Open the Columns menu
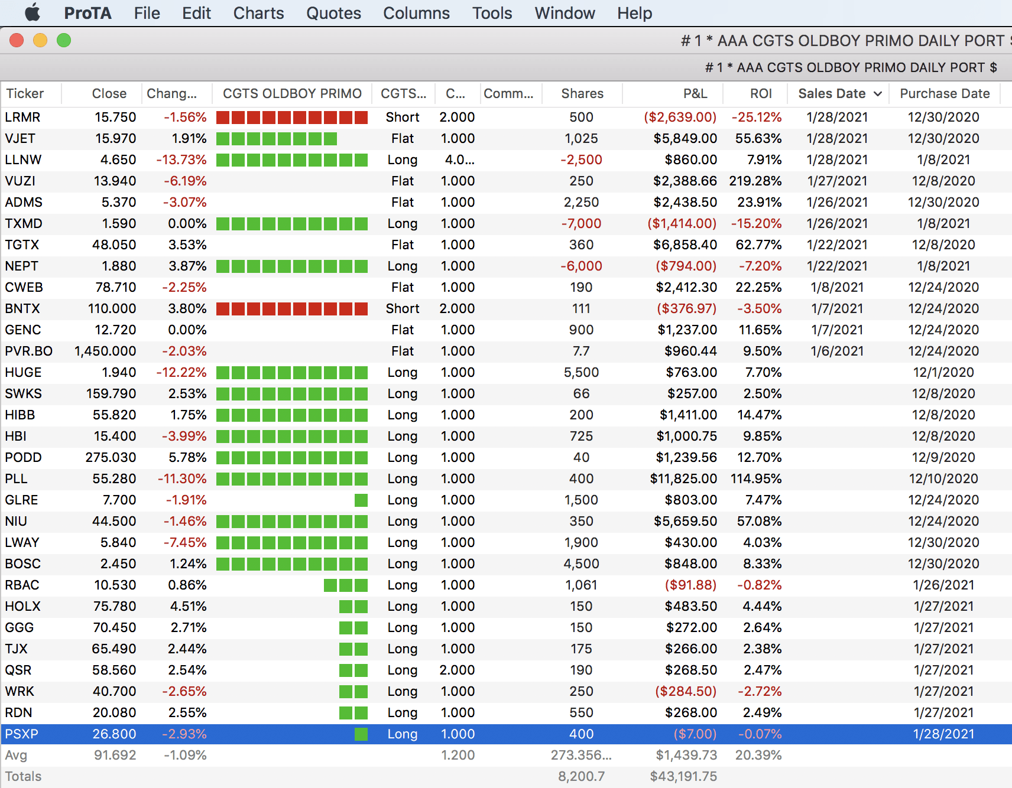The width and height of the screenshot is (1012, 788). pos(416,13)
